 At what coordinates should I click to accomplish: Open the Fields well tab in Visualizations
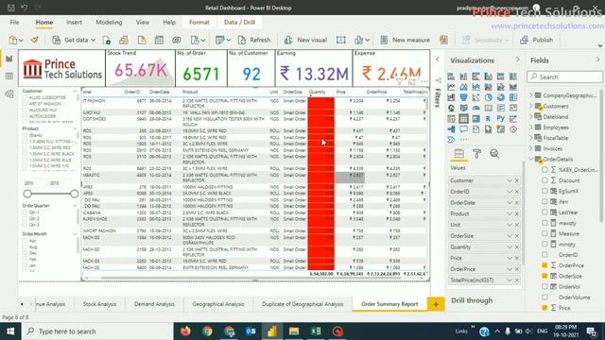click(459, 154)
